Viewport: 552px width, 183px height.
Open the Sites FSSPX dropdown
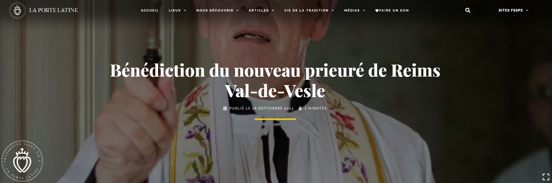(513, 10)
